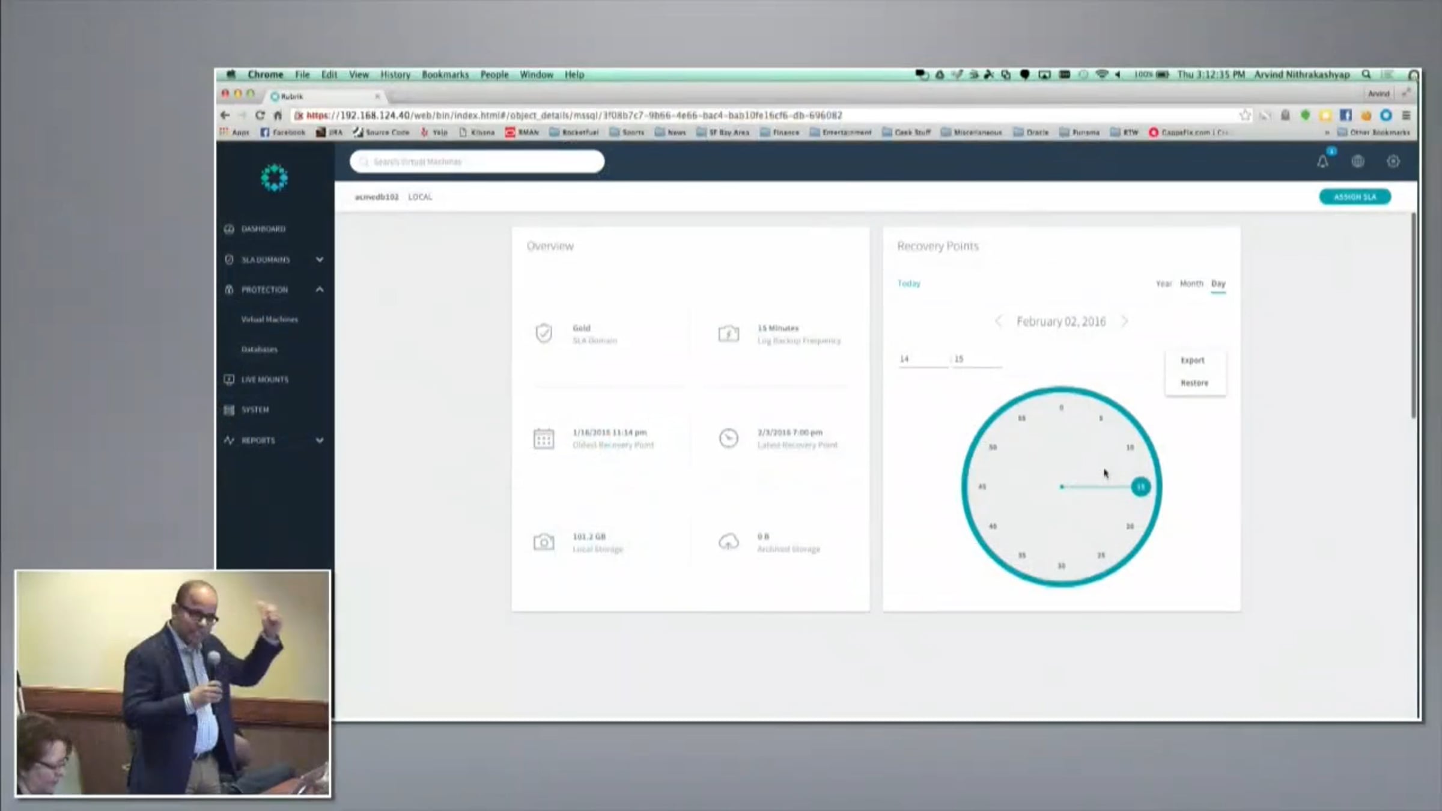Expand the SLA Domains chevron
The width and height of the screenshot is (1442, 811).
point(320,260)
